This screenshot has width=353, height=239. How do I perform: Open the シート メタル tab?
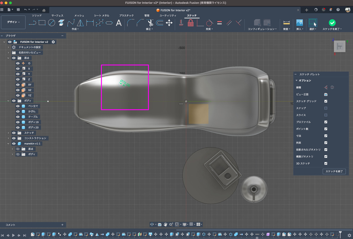point(102,16)
